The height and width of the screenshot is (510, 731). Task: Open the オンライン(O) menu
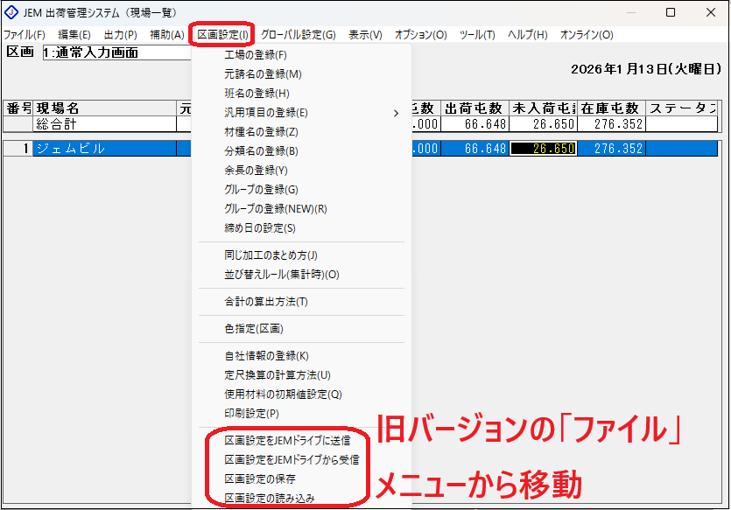(x=586, y=35)
